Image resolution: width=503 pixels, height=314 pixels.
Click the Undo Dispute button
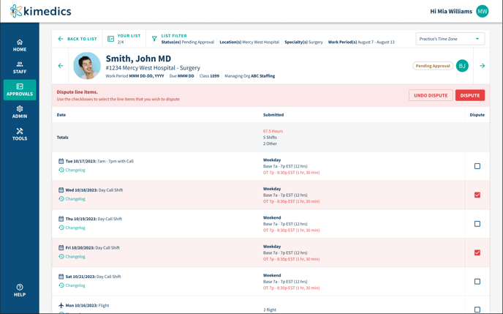coord(431,95)
